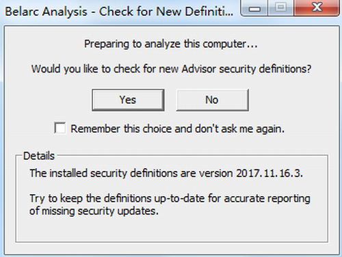This screenshot has width=342, height=257.
Task: Click the blank area inside the Details box
Action: click(172, 230)
